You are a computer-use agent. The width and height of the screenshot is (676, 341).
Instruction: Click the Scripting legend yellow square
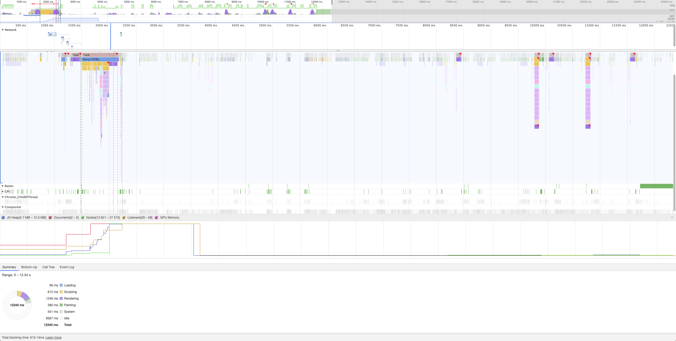click(x=61, y=292)
